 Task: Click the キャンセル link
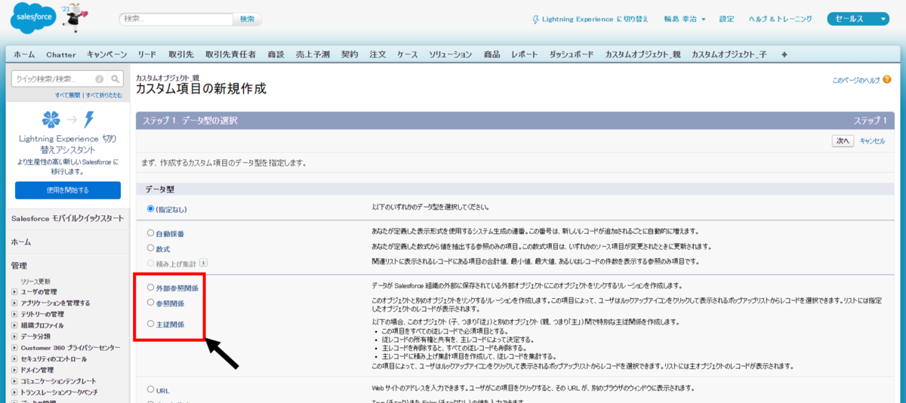point(872,140)
